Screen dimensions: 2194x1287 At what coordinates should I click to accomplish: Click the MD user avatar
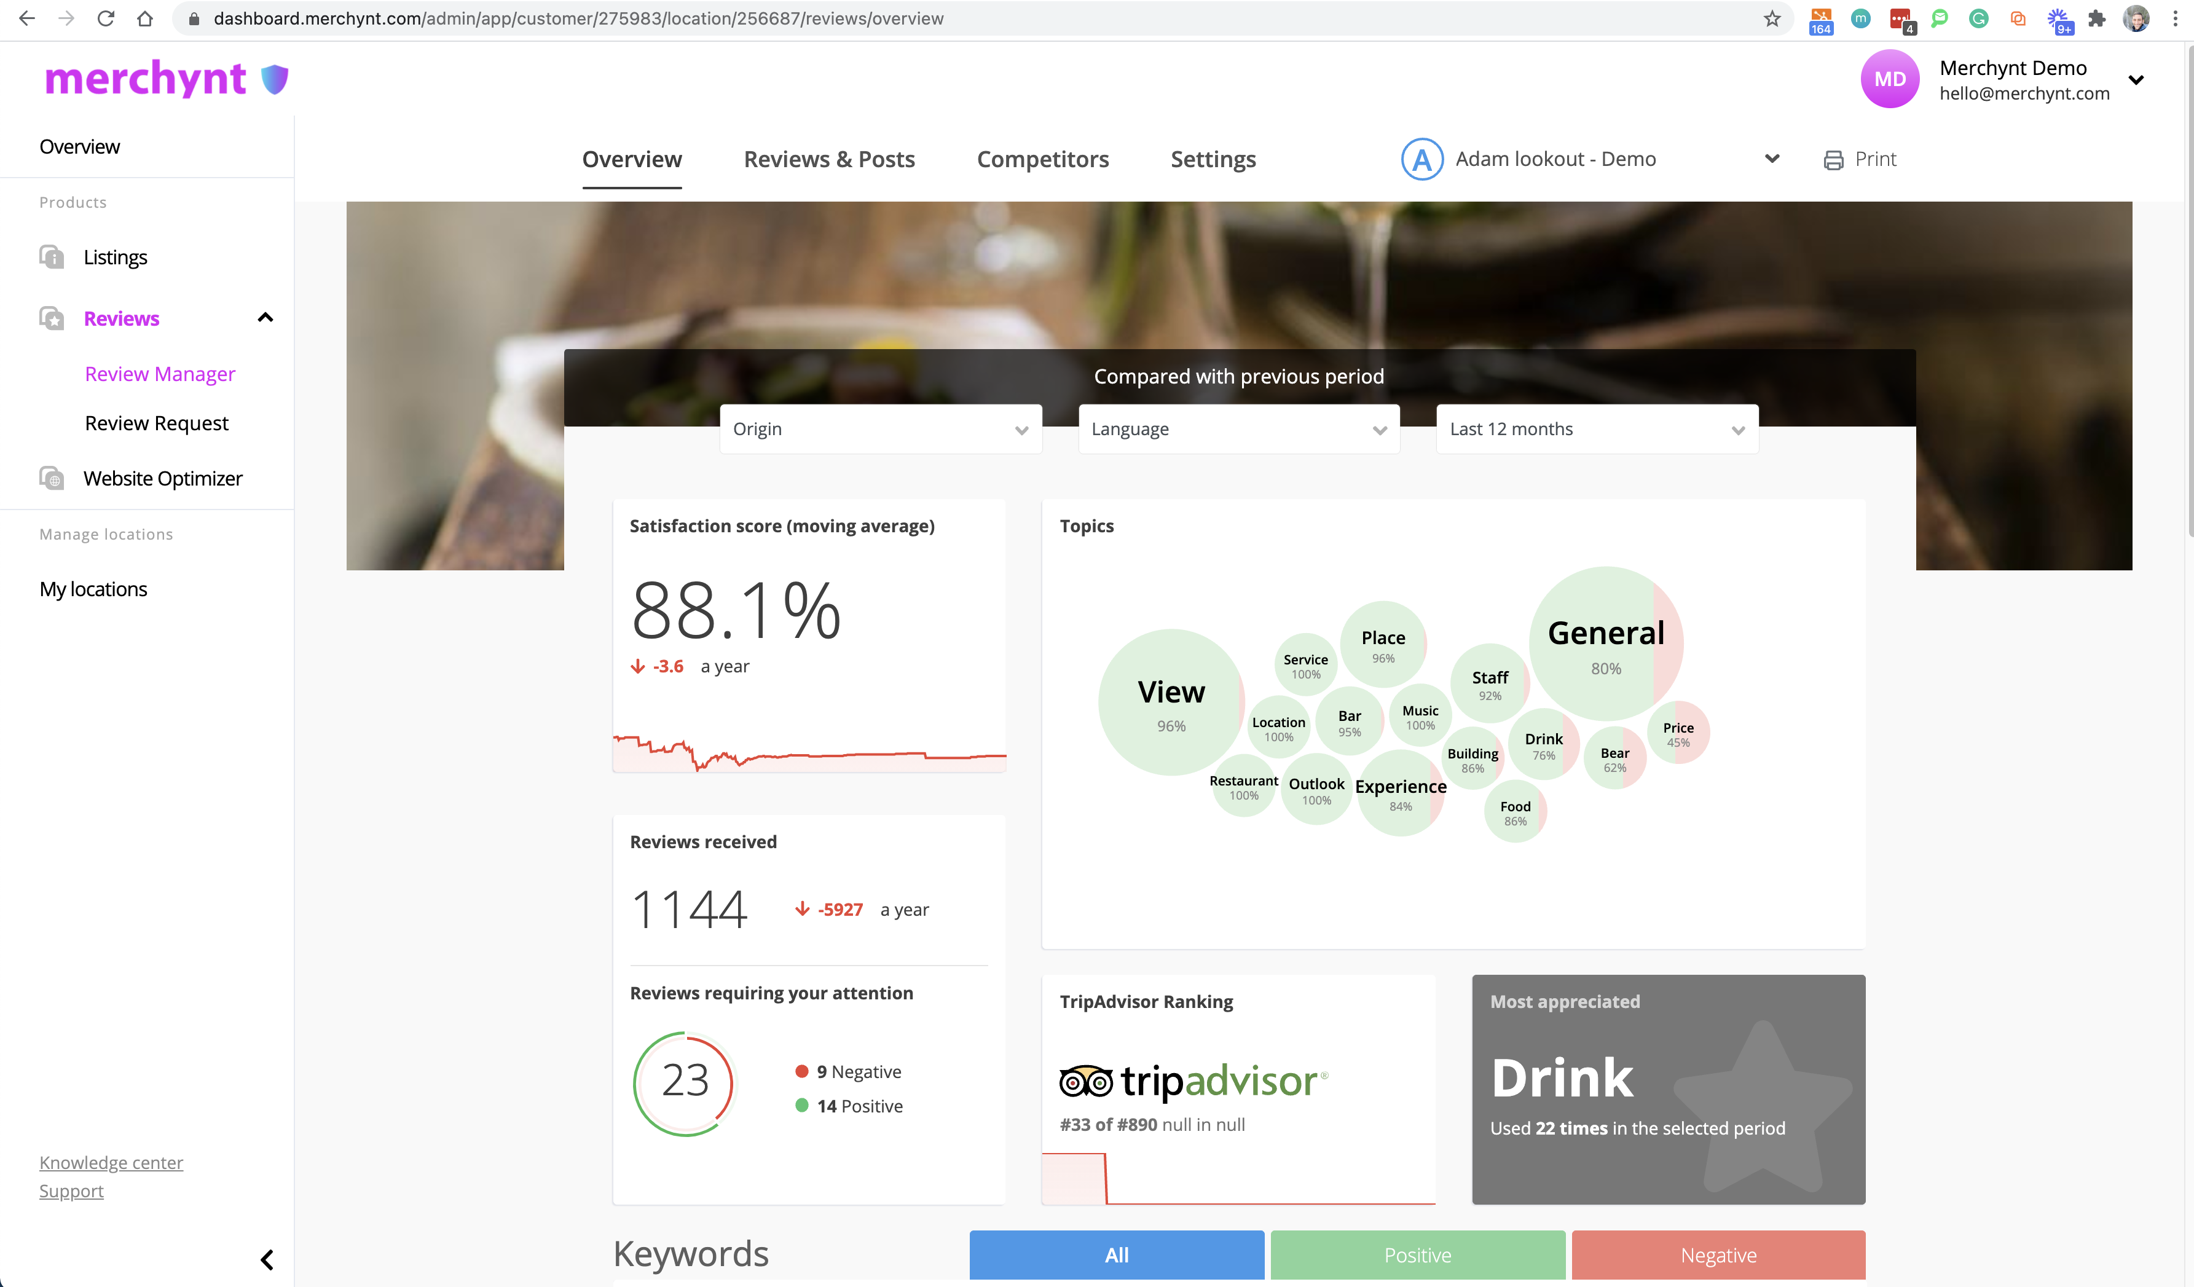click(x=1889, y=79)
